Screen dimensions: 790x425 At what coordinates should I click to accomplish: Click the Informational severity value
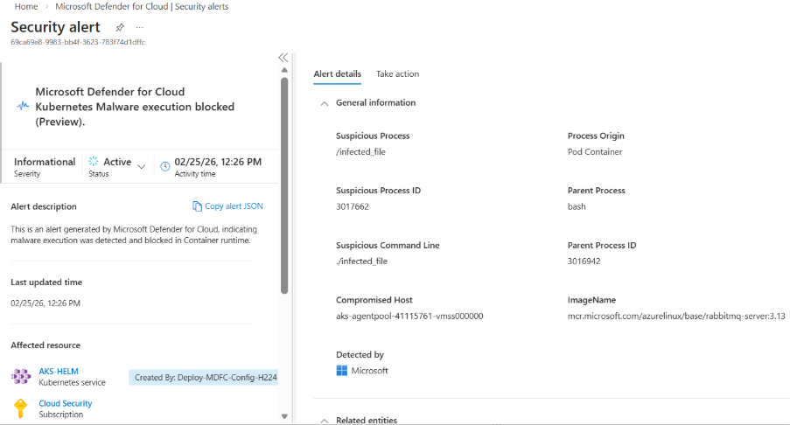click(45, 162)
